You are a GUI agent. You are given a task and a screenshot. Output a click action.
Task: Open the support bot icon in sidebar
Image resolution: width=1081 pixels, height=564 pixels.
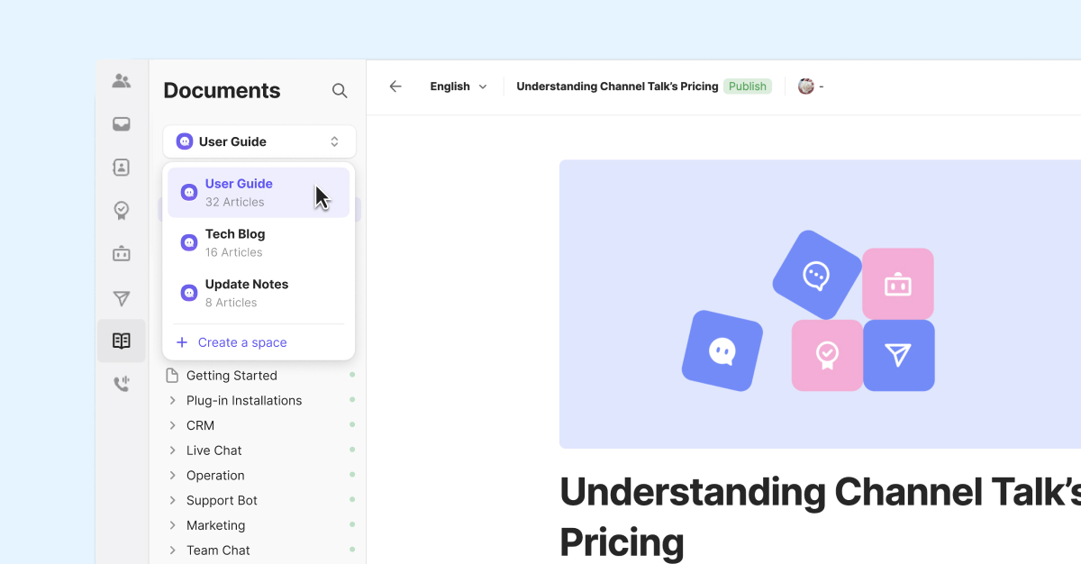click(122, 254)
